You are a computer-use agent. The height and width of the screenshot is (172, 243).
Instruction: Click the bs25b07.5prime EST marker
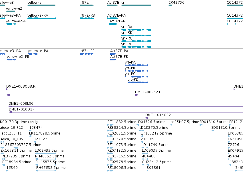coord(171,125)
